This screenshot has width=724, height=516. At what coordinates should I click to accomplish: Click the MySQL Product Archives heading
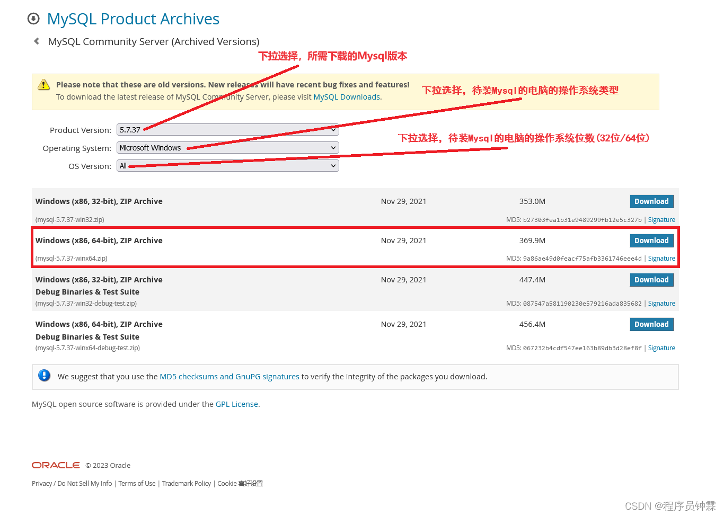[x=133, y=19]
